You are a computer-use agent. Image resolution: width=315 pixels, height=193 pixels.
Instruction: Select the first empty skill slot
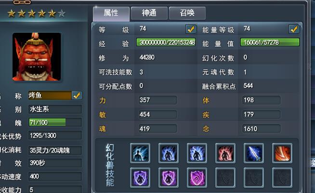[x=225, y=178]
